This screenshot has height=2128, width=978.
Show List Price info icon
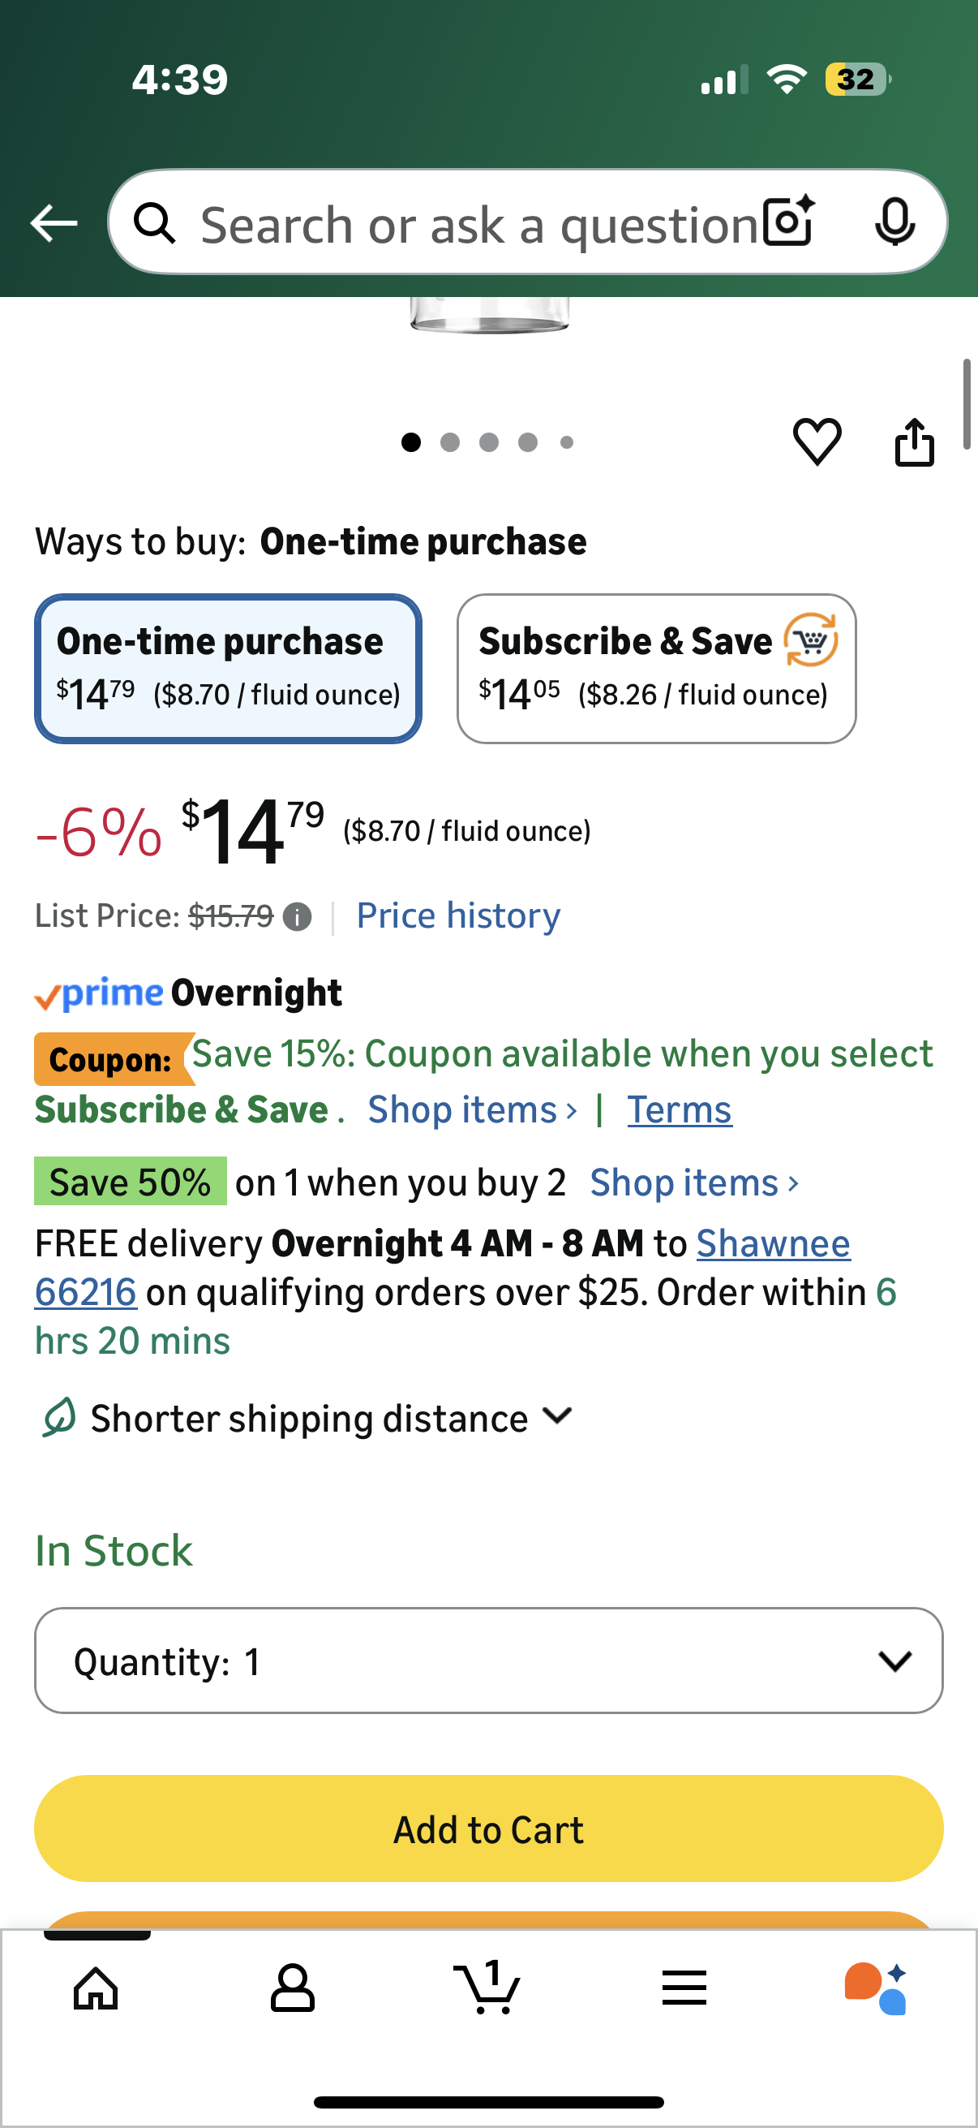(297, 916)
